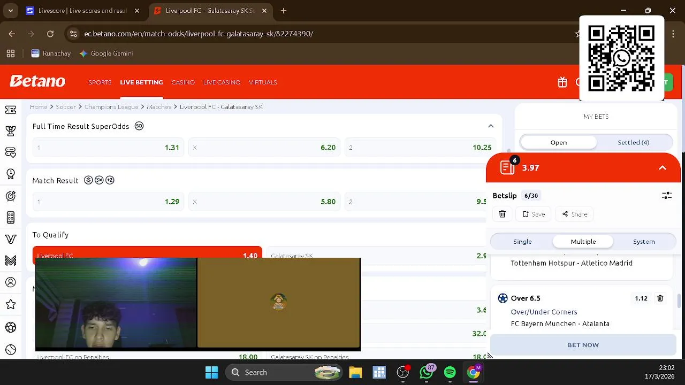Open the Chrome apps grid in bookmarks bar
The width and height of the screenshot is (685, 385).
coord(11,53)
